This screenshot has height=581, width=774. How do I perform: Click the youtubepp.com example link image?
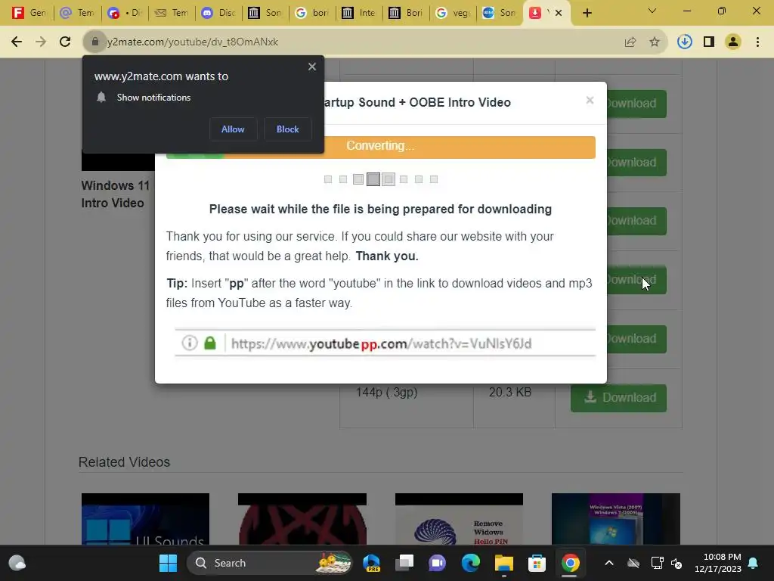[385, 343]
